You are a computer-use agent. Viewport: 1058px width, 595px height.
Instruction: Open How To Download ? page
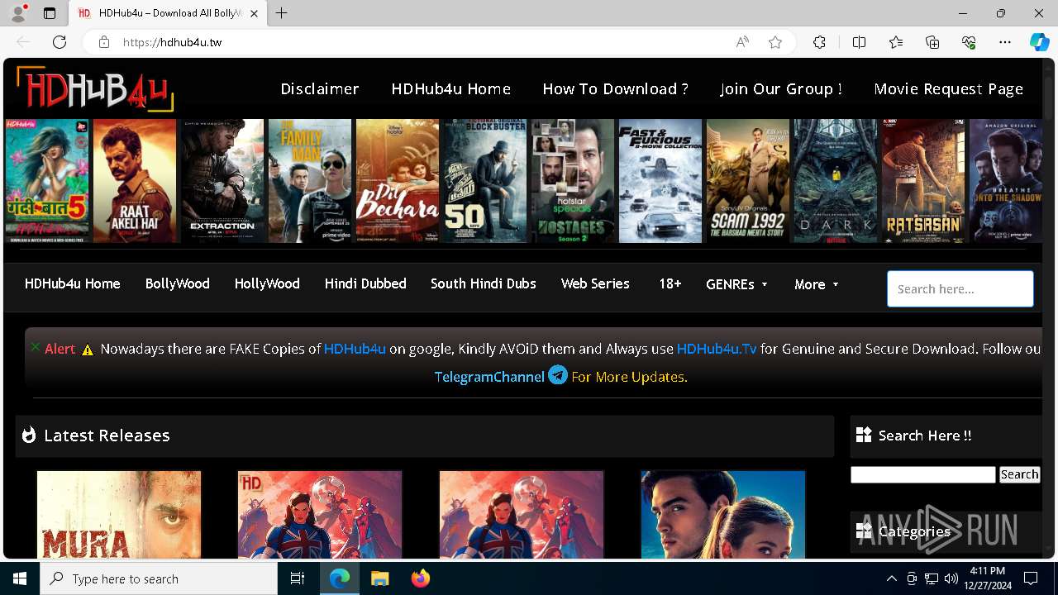pyautogui.click(x=615, y=88)
